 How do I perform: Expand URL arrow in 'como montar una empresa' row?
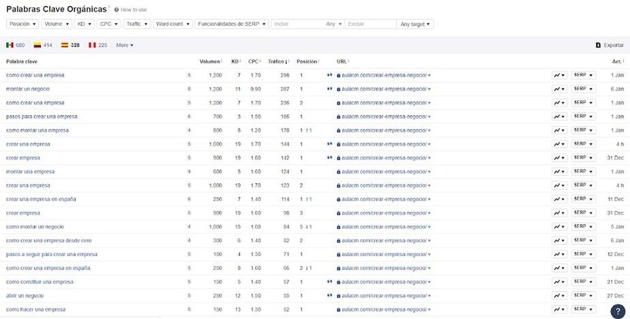[x=430, y=131]
